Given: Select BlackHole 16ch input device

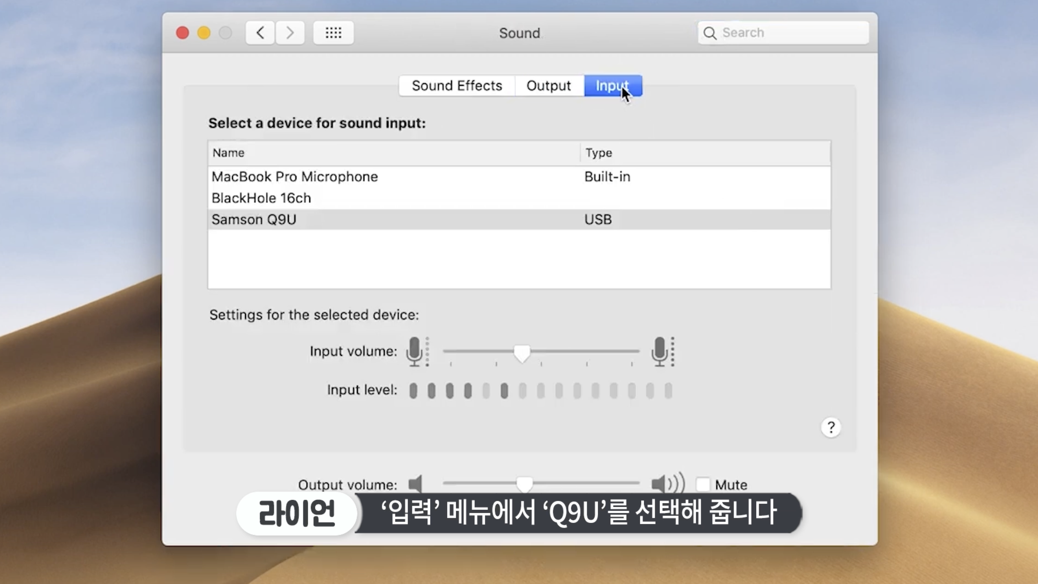Looking at the screenshot, I should (261, 198).
